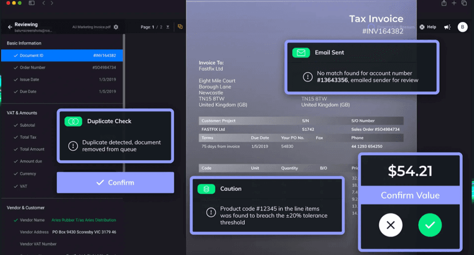Screen dimensions: 474x255
Task: Reject the value with the X button
Action: (390, 225)
